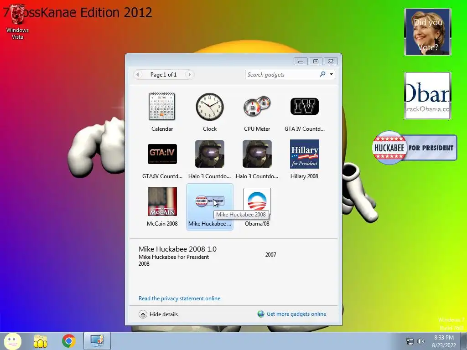Screen dimensions: 467x350
Task: Click the Obama desktop gadget
Action: 428,96
